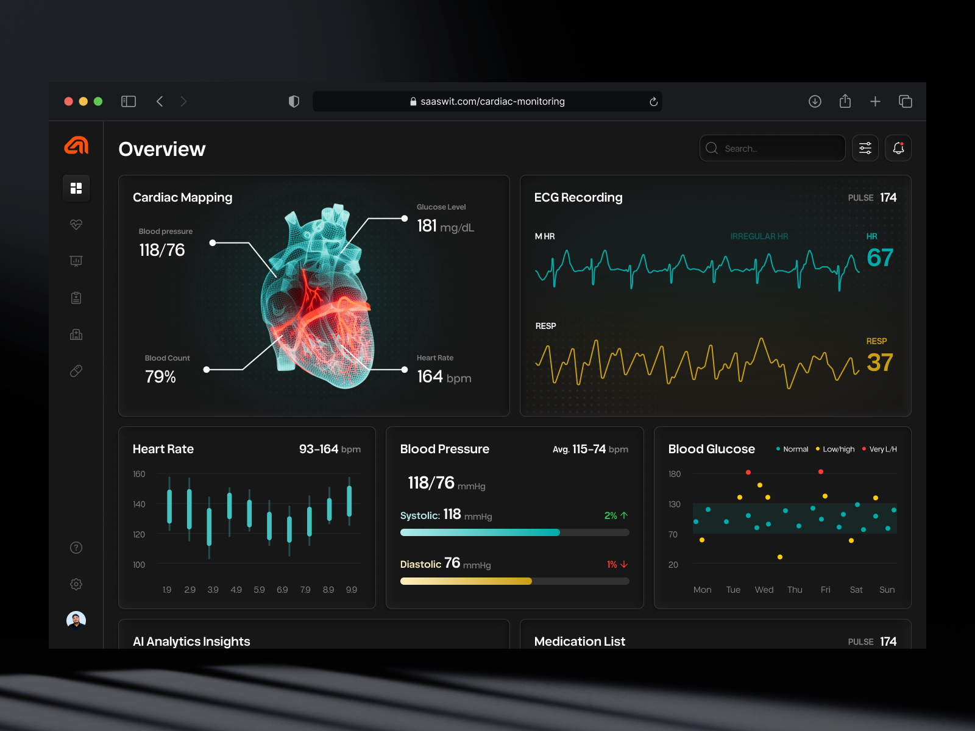975x731 pixels.
Task: Reload the page with refresh icon
Action: pyautogui.click(x=653, y=102)
